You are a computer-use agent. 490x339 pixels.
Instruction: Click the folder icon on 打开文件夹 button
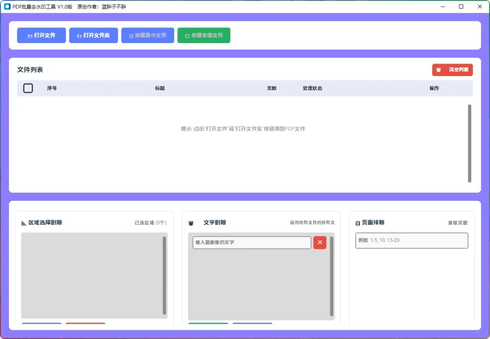(x=79, y=35)
